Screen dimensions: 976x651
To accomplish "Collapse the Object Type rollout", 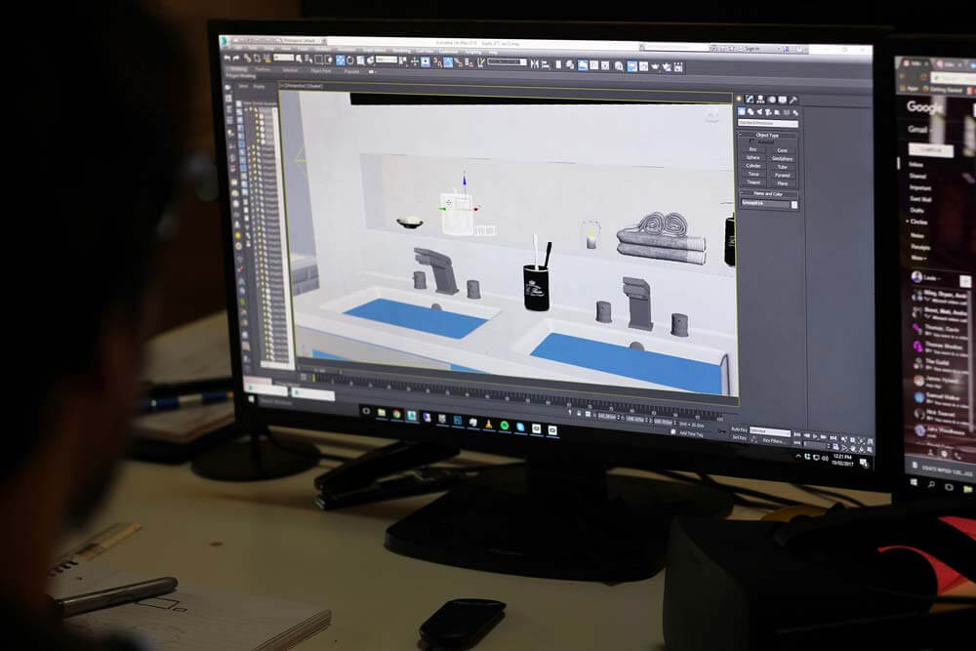I will coord(767,135).
